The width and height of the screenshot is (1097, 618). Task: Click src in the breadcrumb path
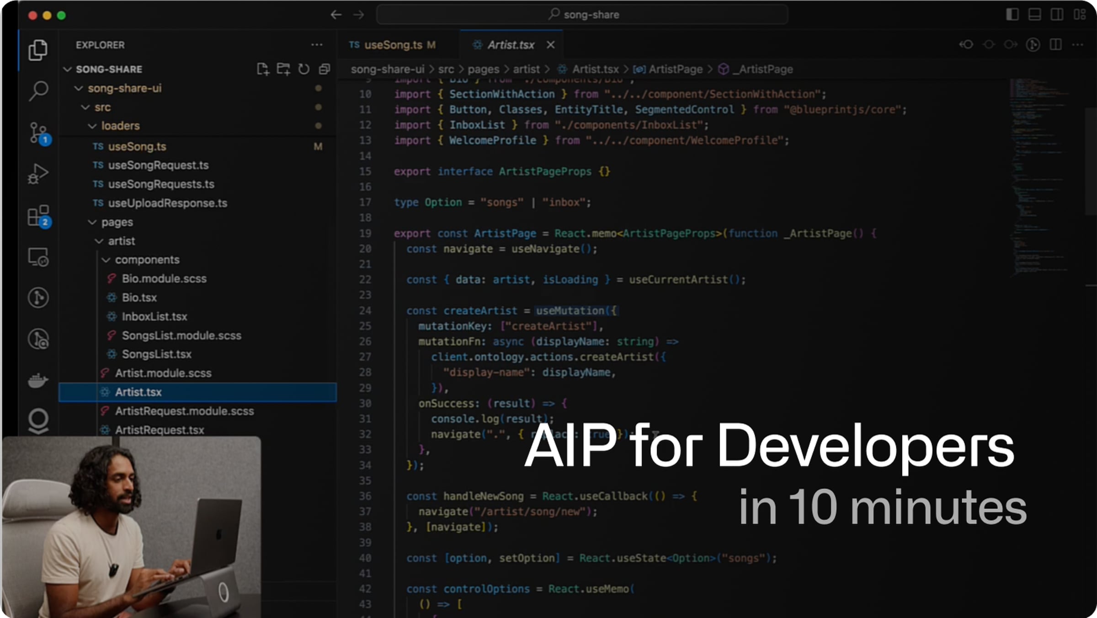(446, 69)
